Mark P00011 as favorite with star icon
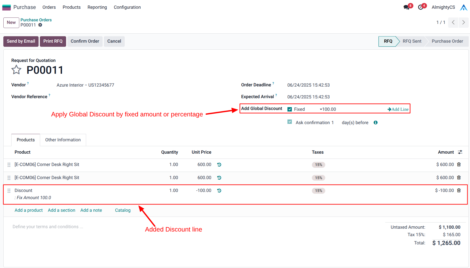This screenshot has width=470, height=268. point(16,70)
